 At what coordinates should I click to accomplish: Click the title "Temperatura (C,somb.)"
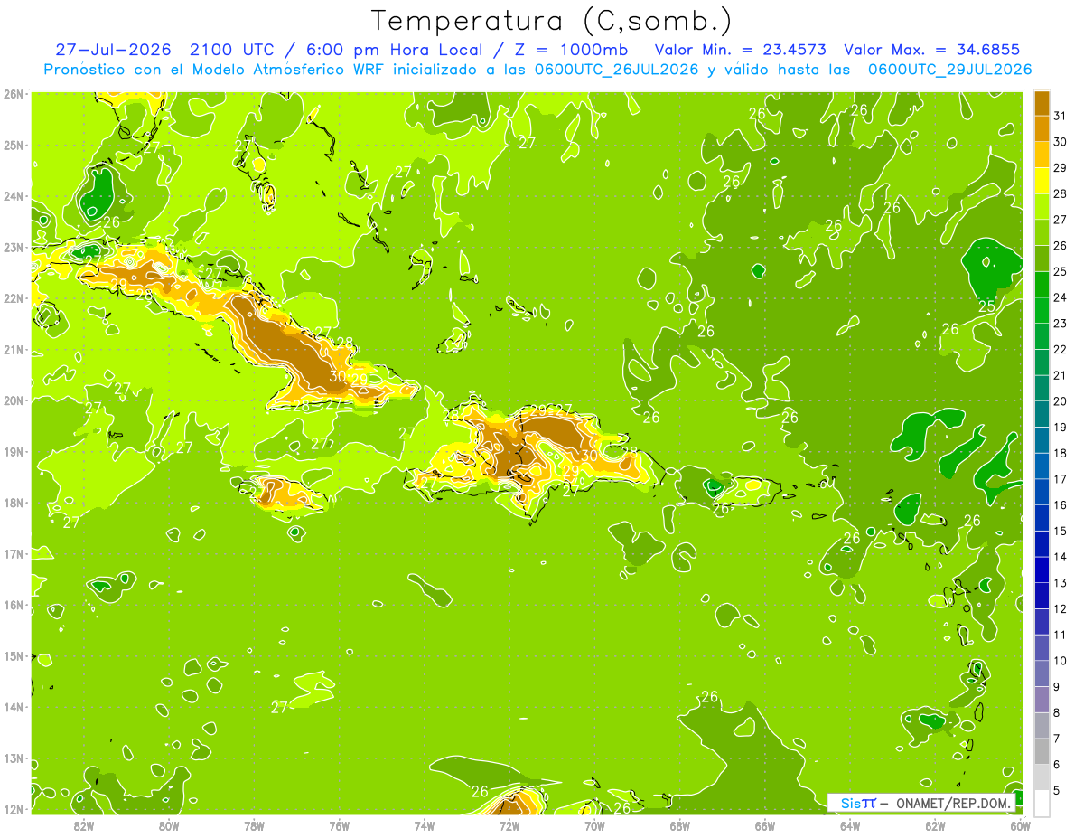552,21
